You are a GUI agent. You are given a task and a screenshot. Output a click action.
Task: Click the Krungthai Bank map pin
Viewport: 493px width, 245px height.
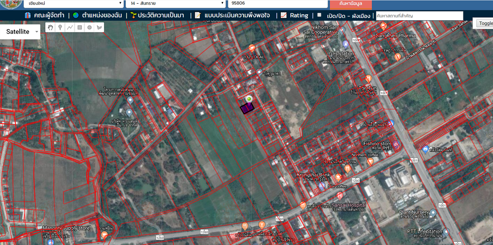click(x=321, y=186)
